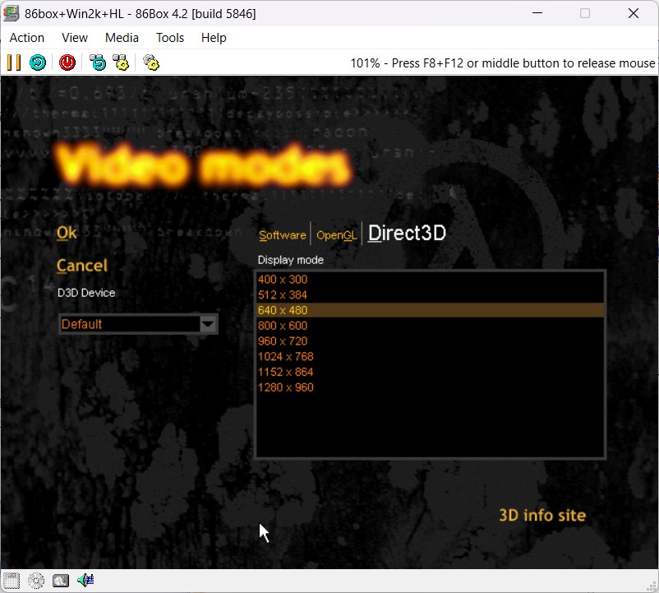Viewport: 659px width, 593px height.
Task: Confirm video mode with Ok
Action: [x=67, y=233]
